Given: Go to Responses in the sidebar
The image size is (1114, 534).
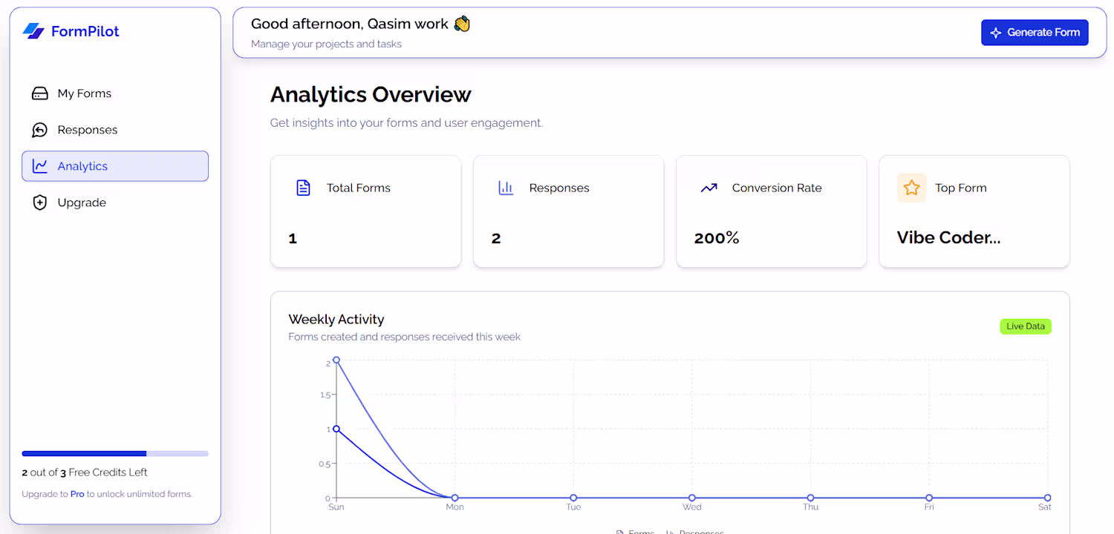Looking at the screenshot, I should (88, 130).
